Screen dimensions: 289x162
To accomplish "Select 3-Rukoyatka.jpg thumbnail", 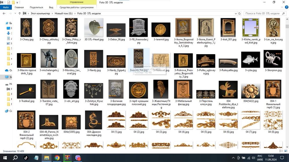I will tap(228, 63).
